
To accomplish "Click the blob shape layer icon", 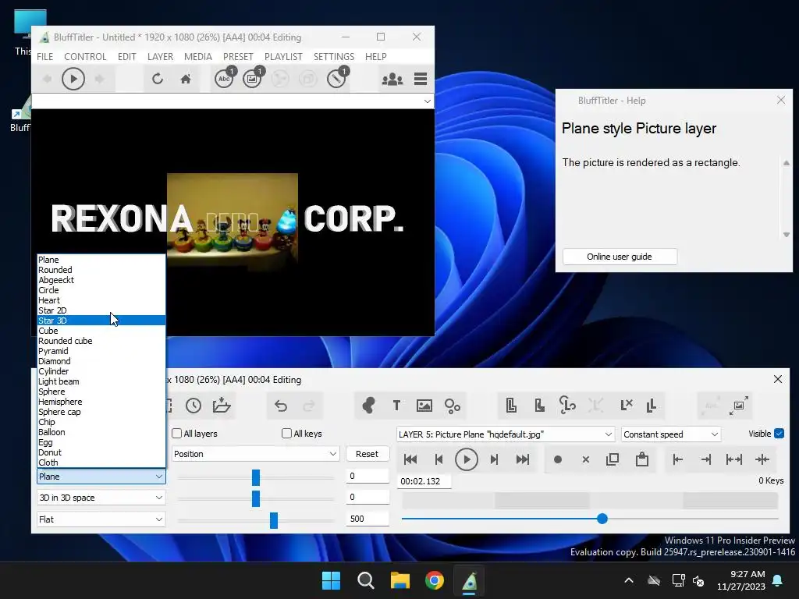I will pos(368,406).
